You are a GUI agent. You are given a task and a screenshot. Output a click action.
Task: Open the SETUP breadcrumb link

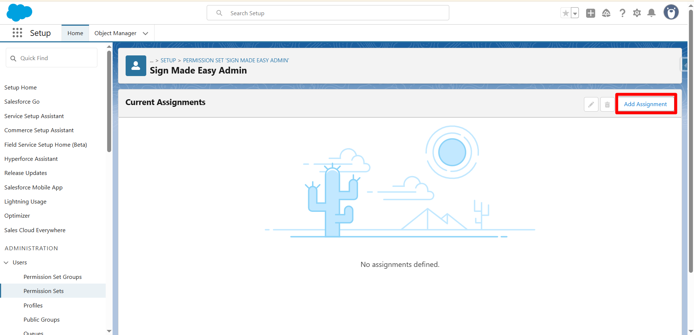point(168,60)
